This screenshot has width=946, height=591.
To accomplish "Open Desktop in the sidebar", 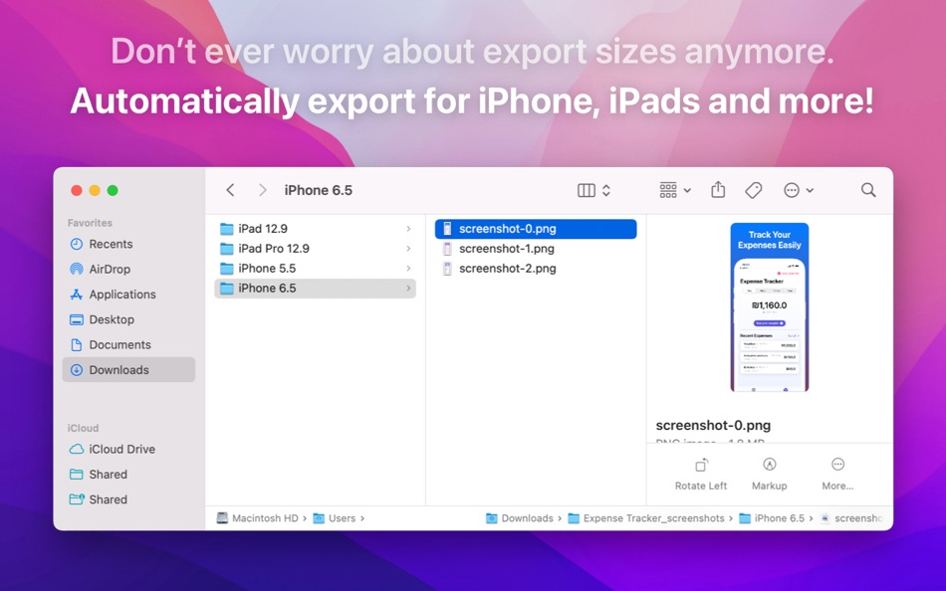I will point(127,319).
